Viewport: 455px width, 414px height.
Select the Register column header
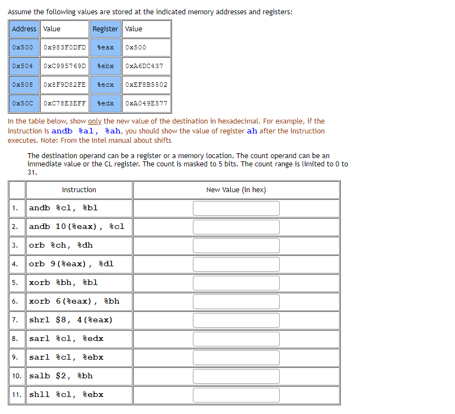point(106,29)
